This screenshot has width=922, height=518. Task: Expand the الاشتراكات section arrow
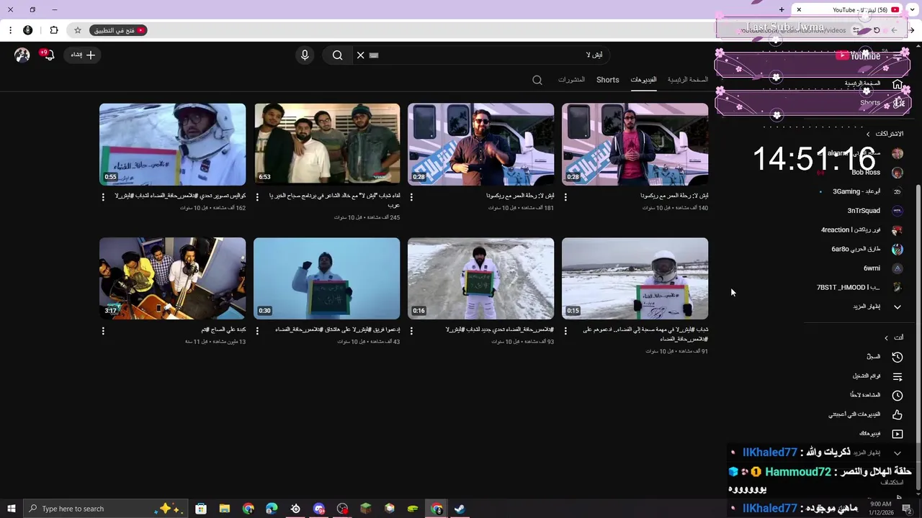tap(868, 134)
